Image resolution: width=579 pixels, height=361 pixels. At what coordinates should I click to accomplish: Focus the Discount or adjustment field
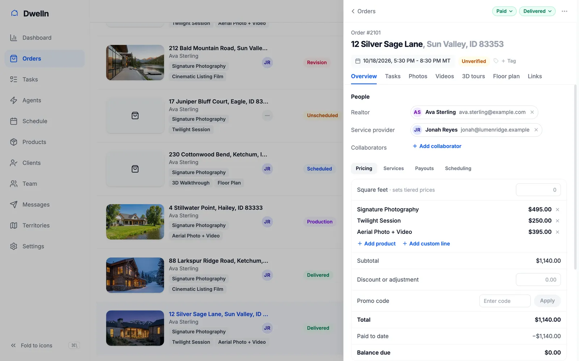(x=538, y=280)
